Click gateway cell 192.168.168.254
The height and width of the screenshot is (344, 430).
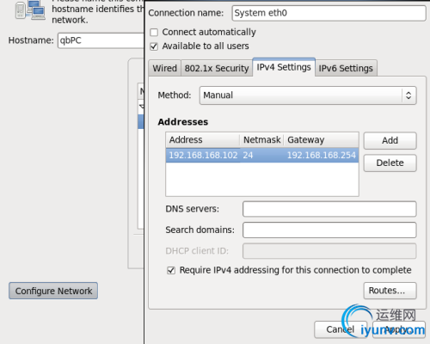pos(322,155)
